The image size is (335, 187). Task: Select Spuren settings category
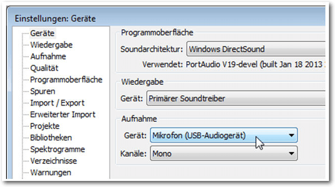pyautogui.click(x=43, y=91)
